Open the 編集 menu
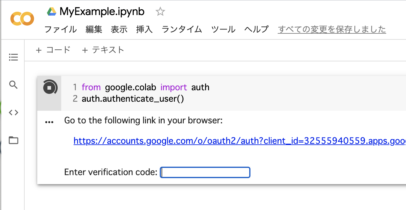The image size is (406, 210). pyautogui.click(x=94, y=29)
